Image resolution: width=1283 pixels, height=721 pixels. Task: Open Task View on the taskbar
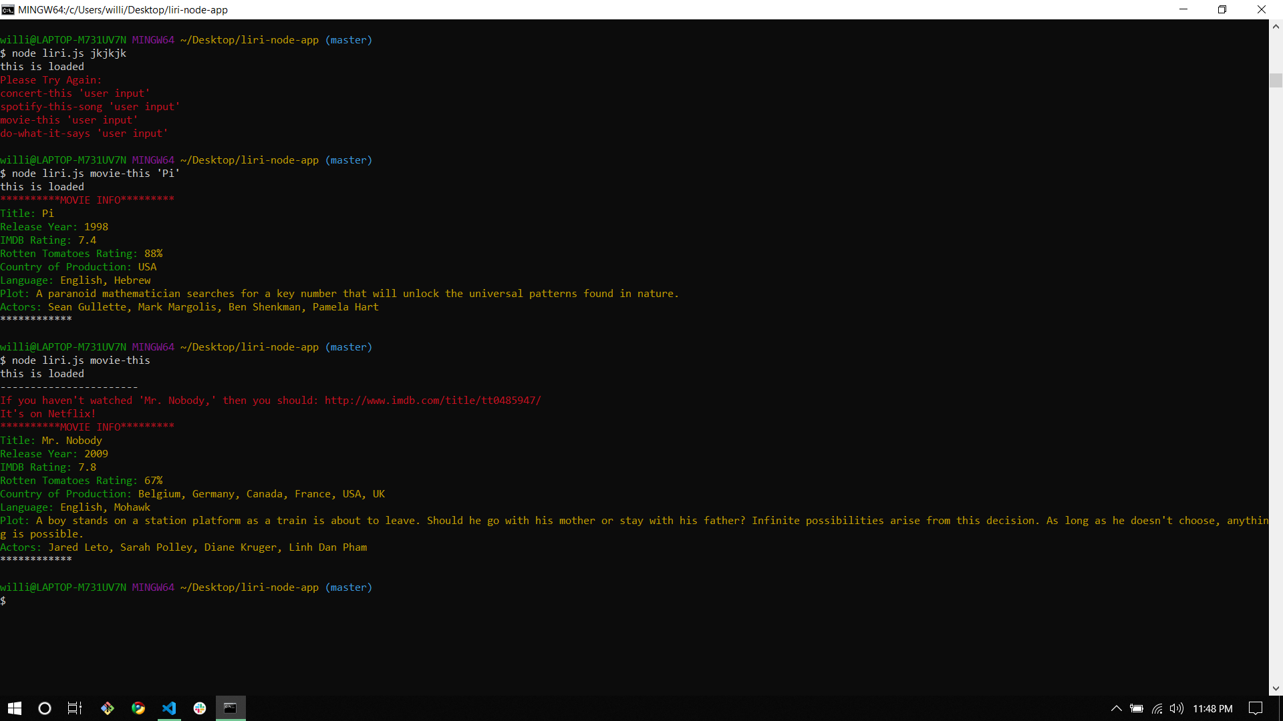(74, 708)
